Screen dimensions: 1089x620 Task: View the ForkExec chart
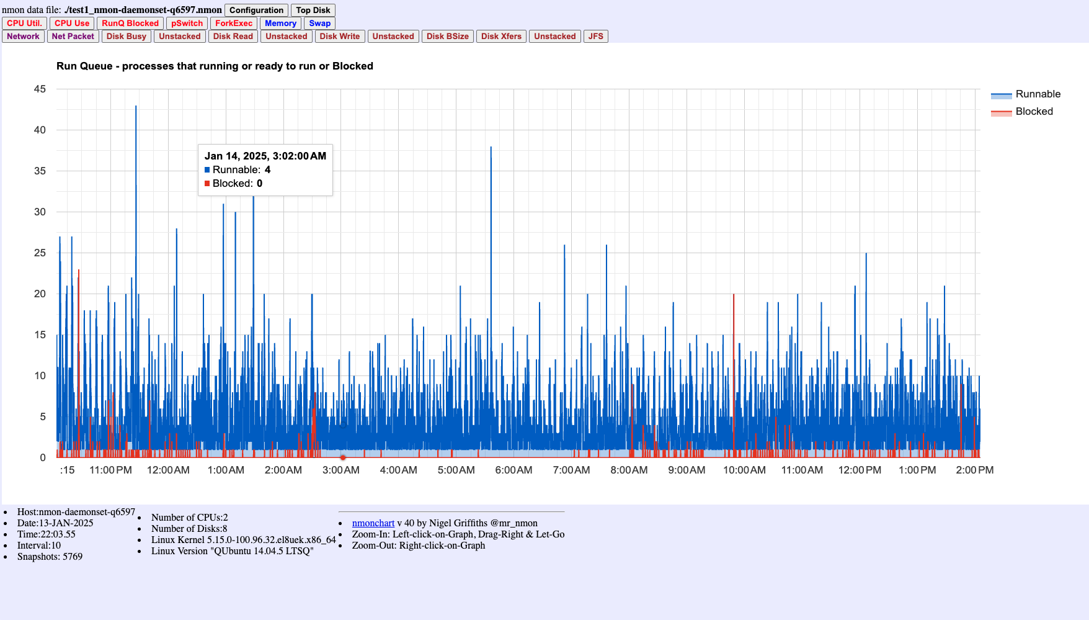tap(233, 23)
